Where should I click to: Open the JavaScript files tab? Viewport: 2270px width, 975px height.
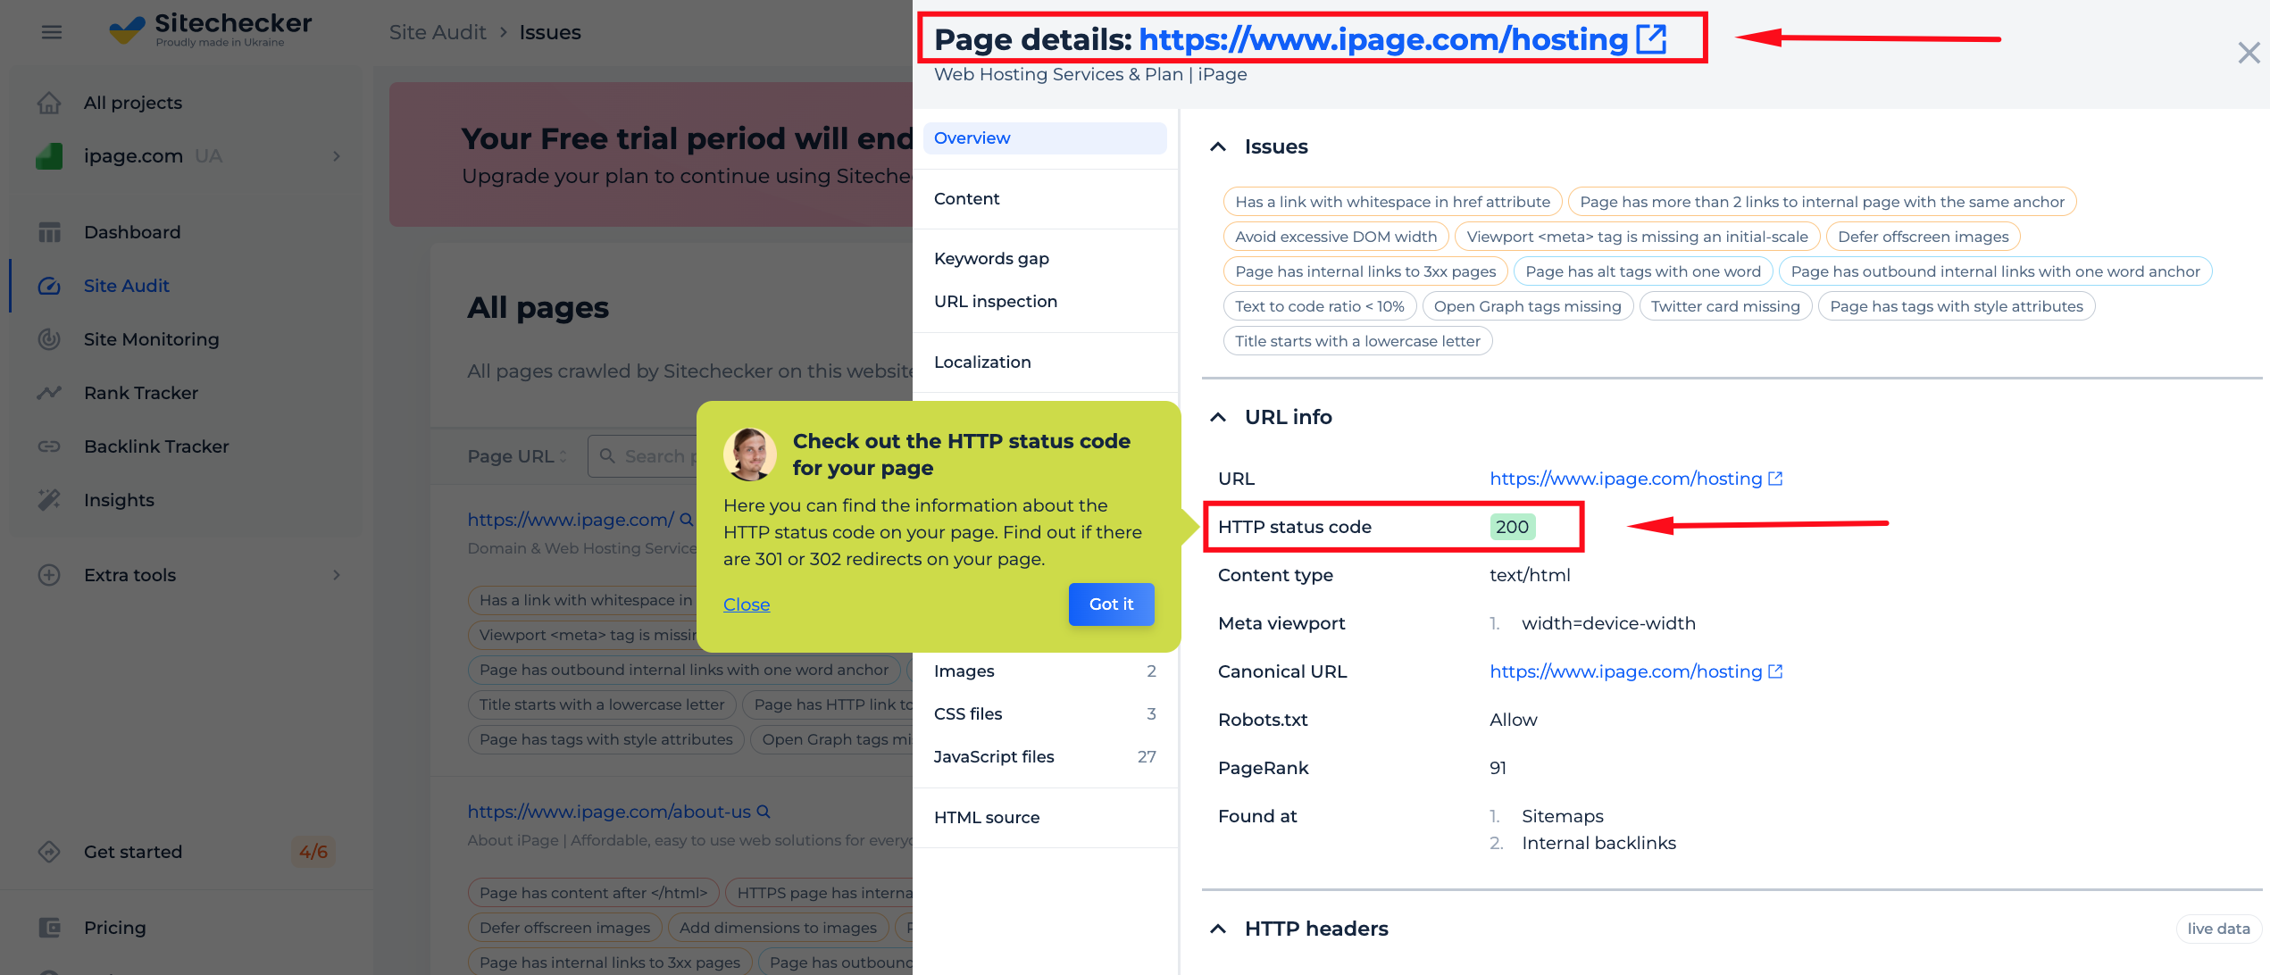tap(1045, 757)
